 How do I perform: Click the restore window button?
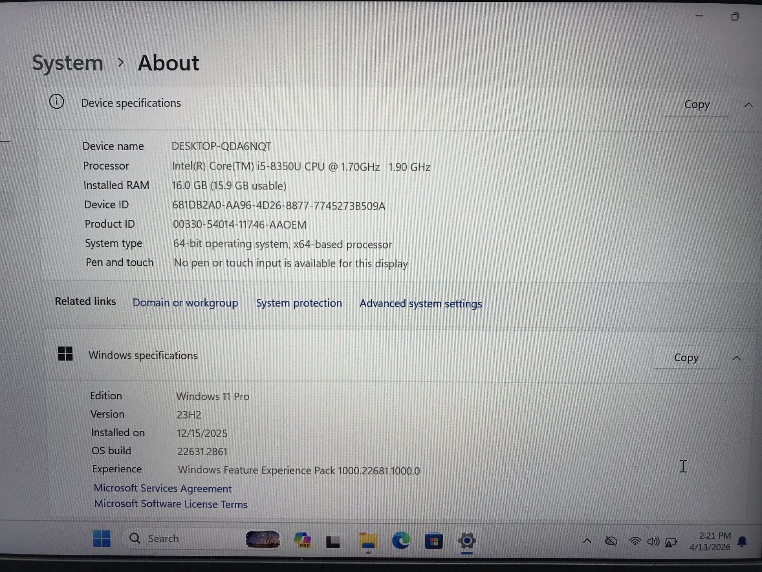735,17
